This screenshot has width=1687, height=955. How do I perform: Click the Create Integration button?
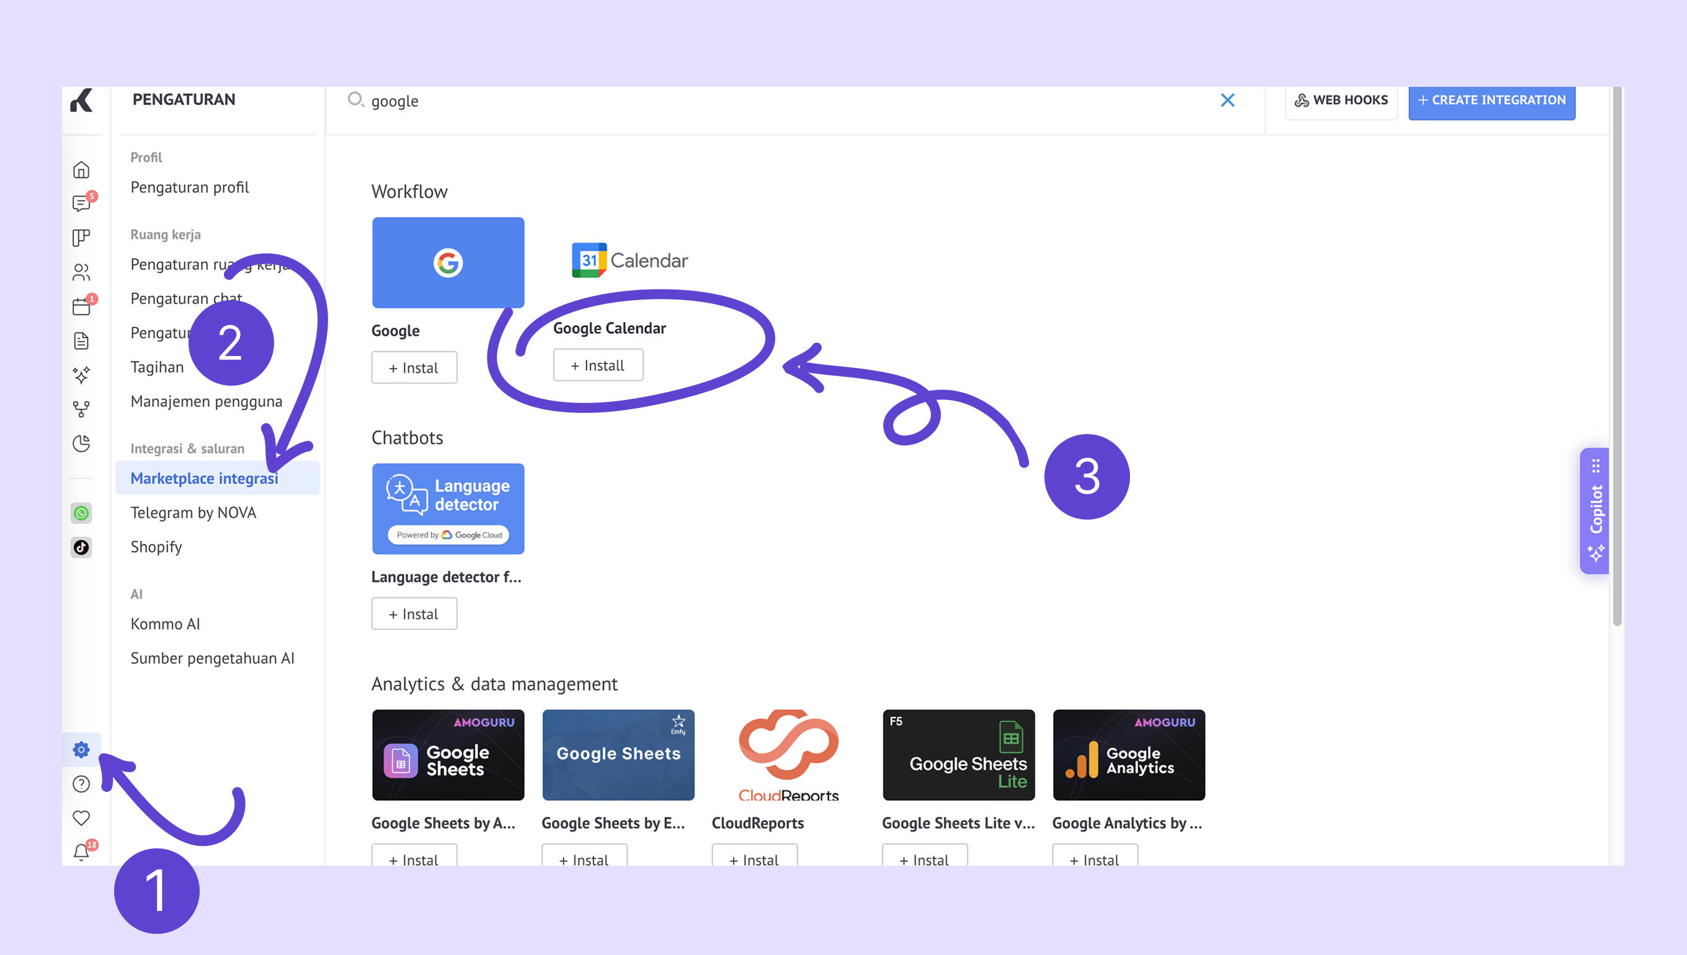[1491, 100]
